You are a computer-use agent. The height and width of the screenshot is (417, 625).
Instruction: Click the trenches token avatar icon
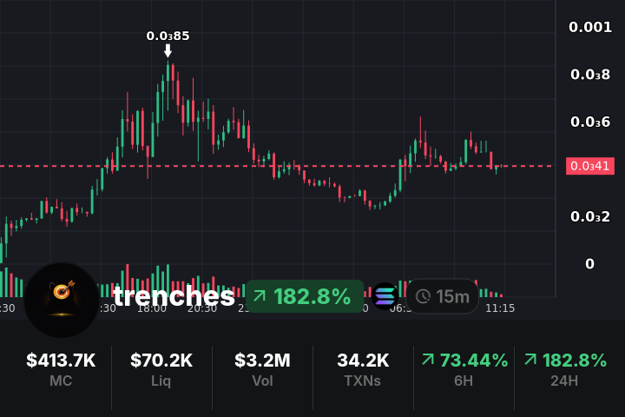coord(61,299)
